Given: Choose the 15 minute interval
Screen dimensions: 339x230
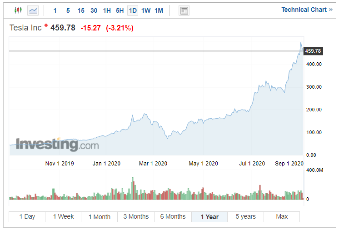Looking at the screenshot, I should (x=81, y=10).
